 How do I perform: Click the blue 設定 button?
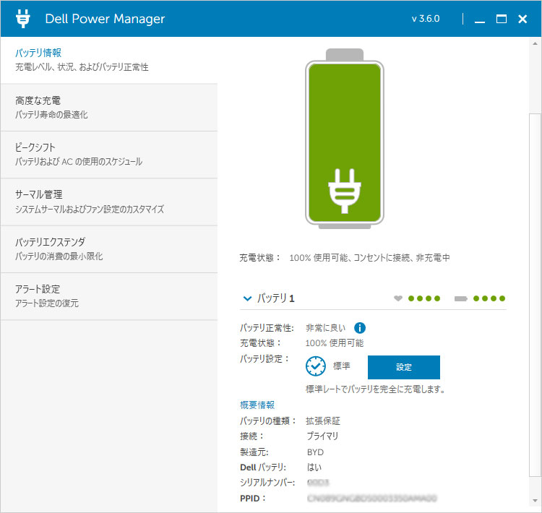point(404,367)
